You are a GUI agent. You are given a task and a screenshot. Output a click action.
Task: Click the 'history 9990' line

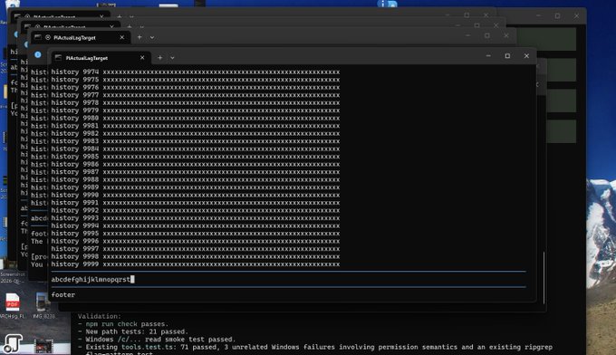[196, 196]
